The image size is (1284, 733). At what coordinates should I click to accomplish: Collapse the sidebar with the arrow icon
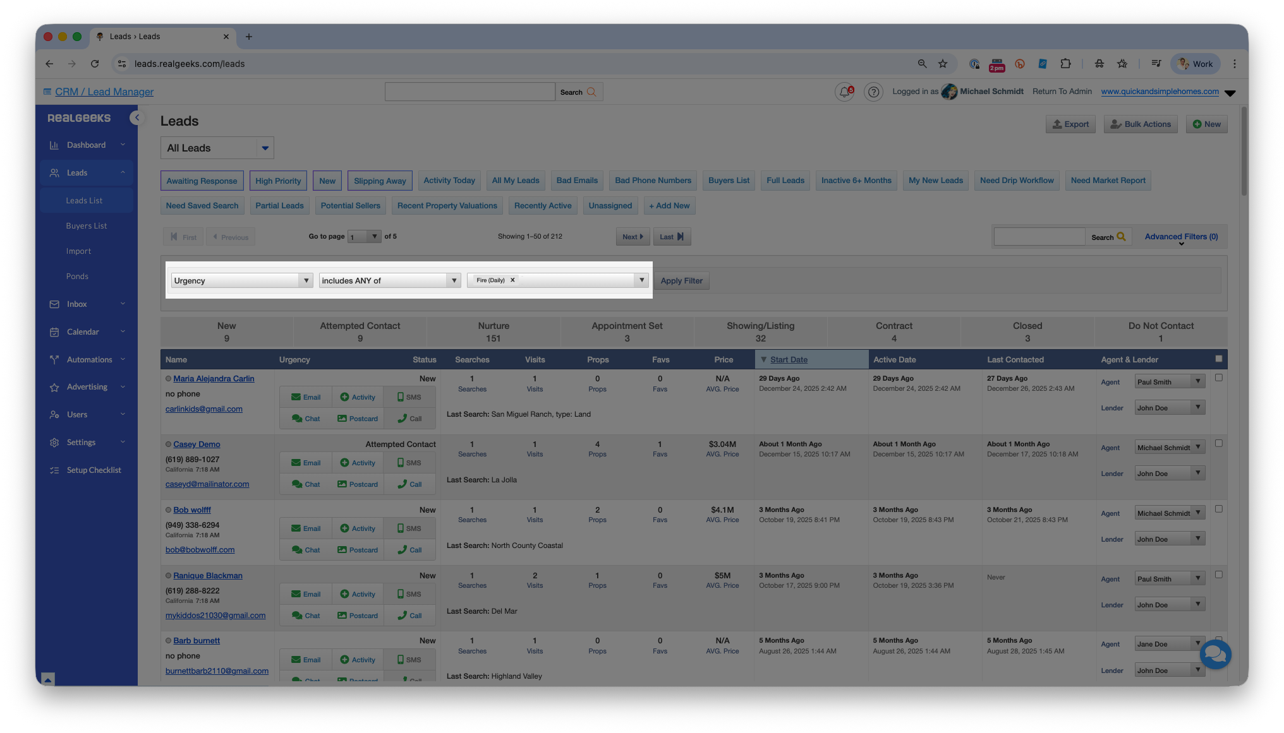pyautogui.click(x=136, y=117)
